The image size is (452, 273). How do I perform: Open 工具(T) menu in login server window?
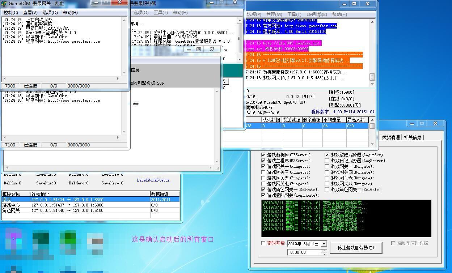(161, 12)
